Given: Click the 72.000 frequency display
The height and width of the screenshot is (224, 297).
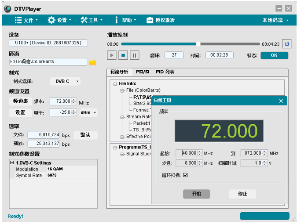Looking at the screenshot, I should tap(219, 131).
